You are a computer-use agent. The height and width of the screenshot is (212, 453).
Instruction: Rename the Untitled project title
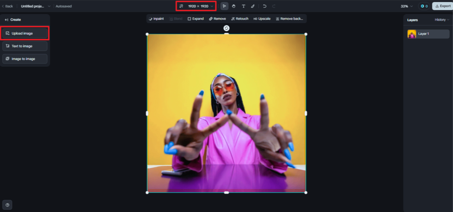click(33, 6)
